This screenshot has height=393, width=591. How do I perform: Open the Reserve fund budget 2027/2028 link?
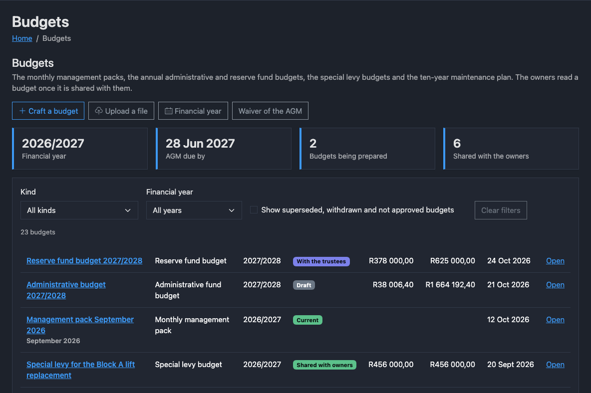(x=84, y=260)
